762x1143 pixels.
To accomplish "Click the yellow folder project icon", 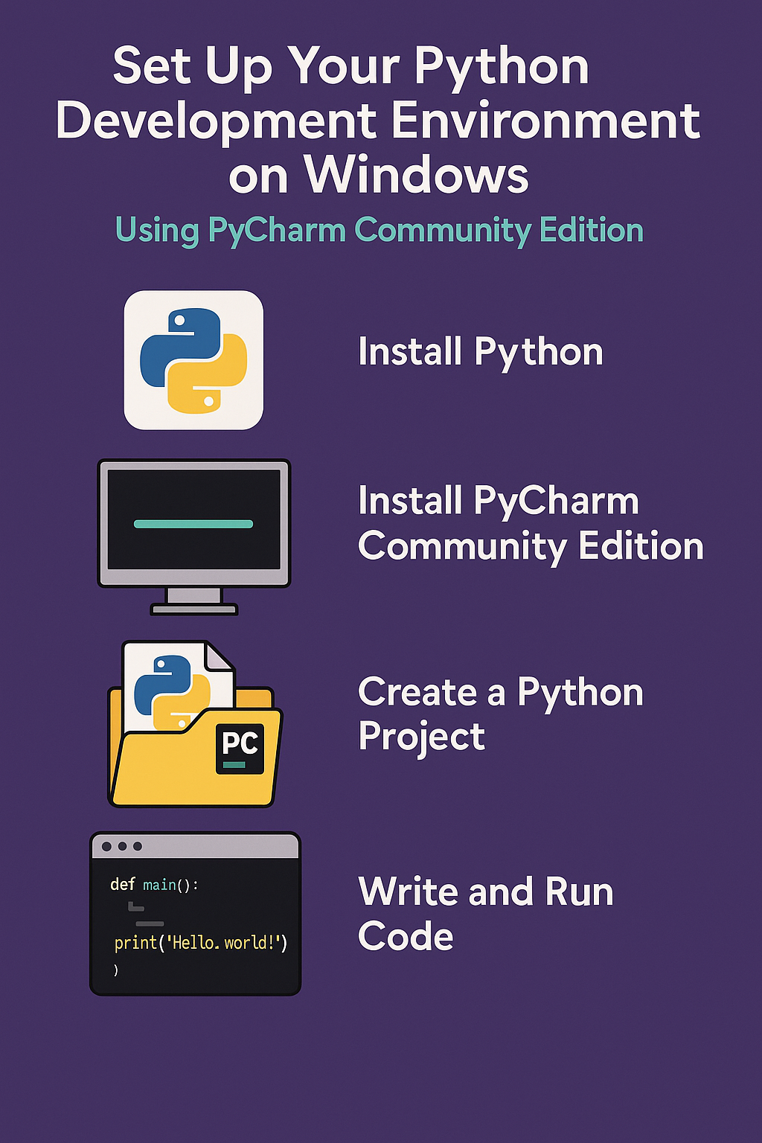I will [195, 724].
